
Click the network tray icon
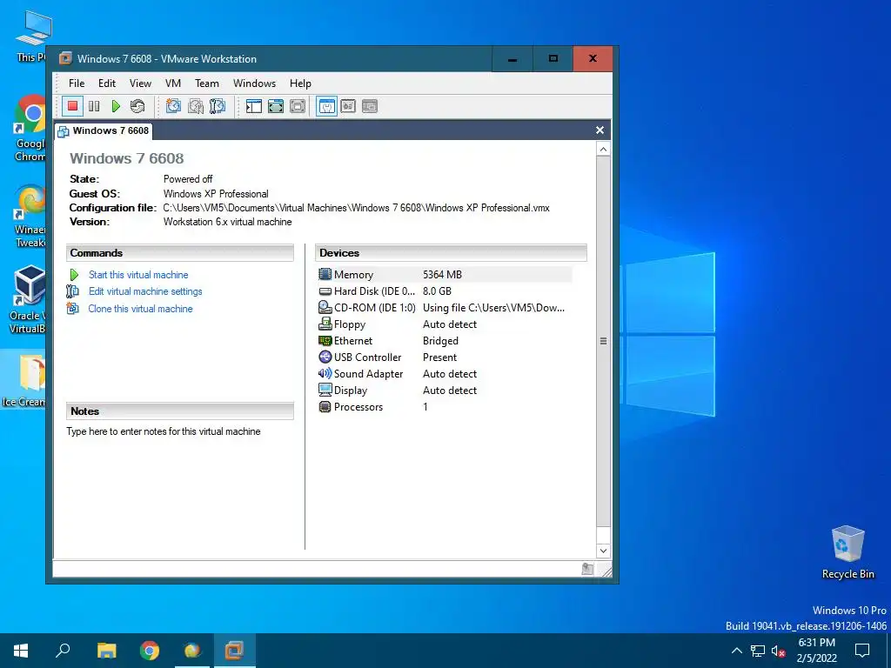click(x=758, y=651)
